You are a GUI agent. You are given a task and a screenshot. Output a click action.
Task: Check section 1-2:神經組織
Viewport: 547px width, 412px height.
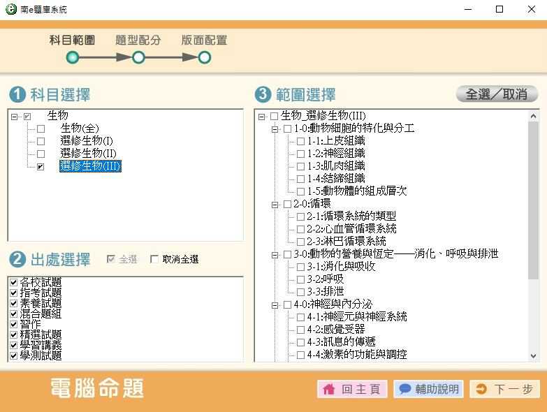(x=300, y=154)
